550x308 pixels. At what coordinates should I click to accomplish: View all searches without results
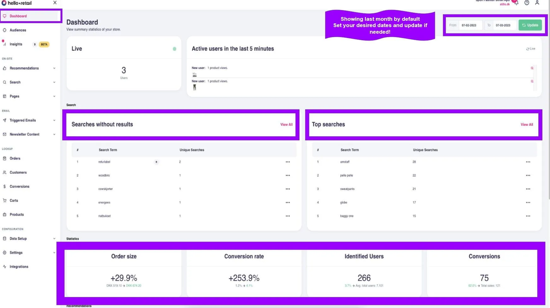click(x=286, y=125)
